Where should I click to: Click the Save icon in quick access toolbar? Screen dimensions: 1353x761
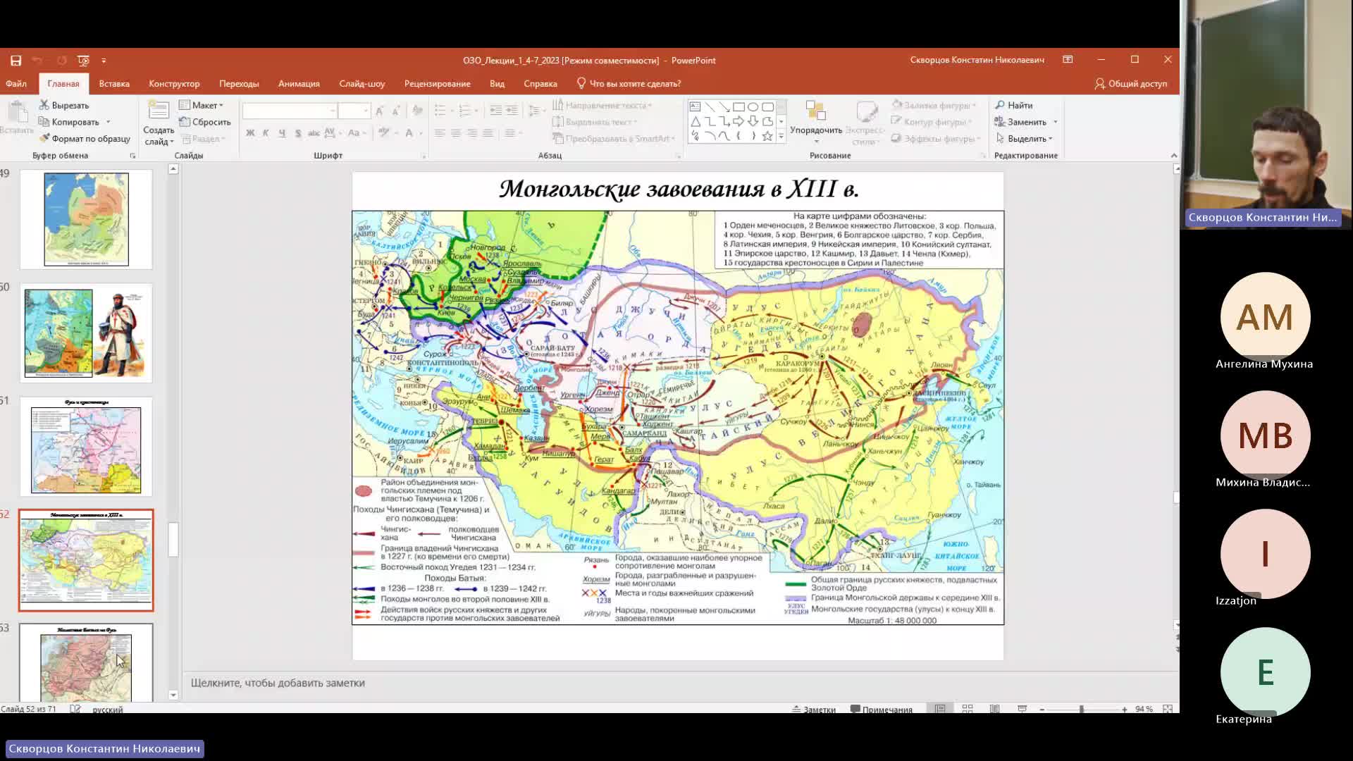16,61
